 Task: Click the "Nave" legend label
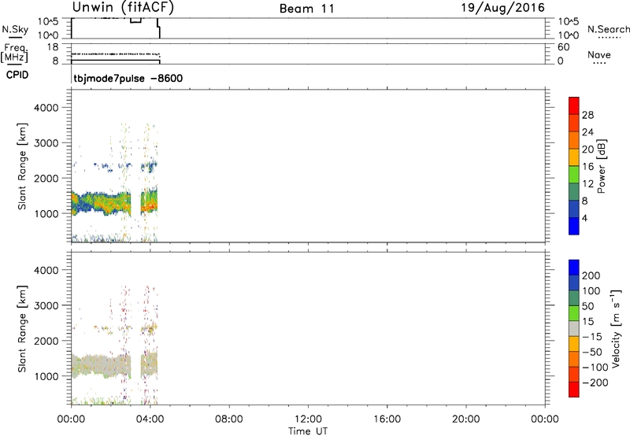pyautogui.click(x=599, y=54)
